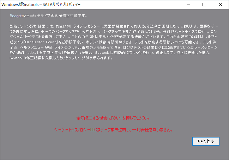Click the Windows版Seatools title bar text
Image resolution: width=229 pixels, height=160 pixels.
point(41,5)
